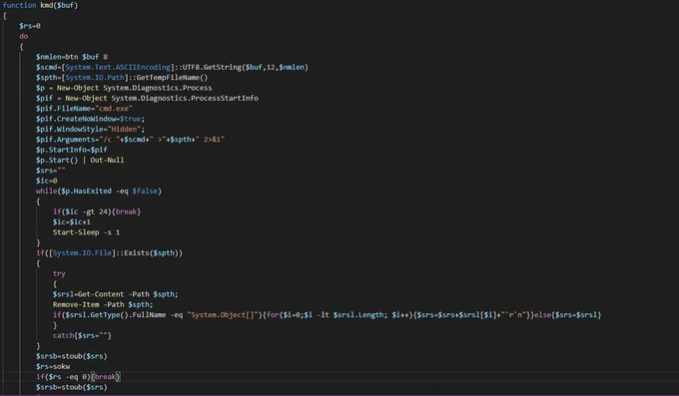Click the '$rs=sokw' line
This screenshot has height=396, width=679.
(x=53, y=367)
